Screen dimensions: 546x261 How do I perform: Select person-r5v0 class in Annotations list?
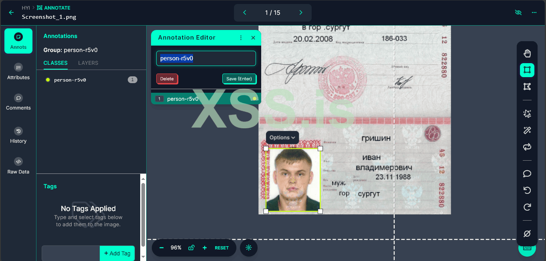91,80
